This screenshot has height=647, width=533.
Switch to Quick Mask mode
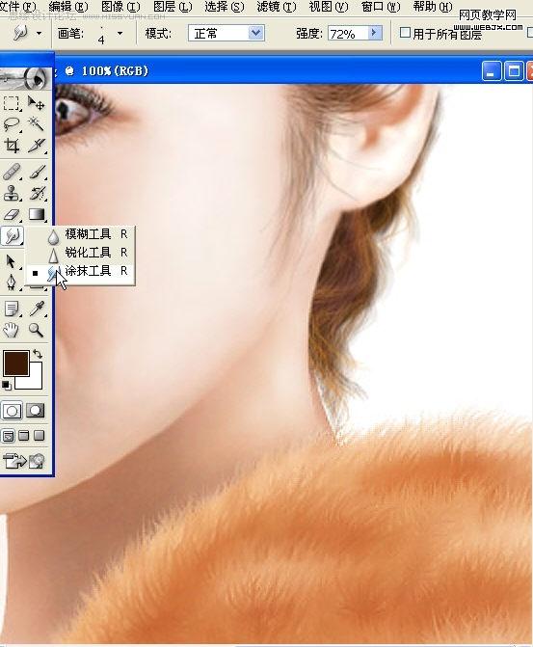[x=36, y=411]
